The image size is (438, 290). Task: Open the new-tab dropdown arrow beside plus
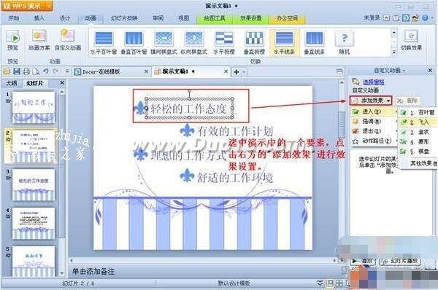point(244,72)
